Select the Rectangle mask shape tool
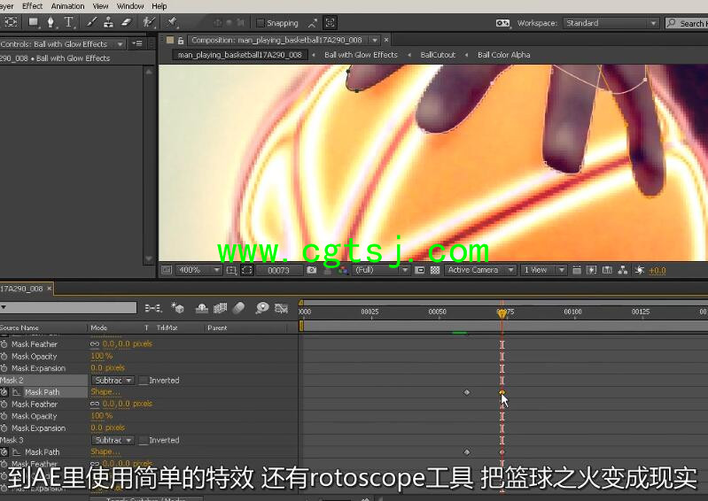The image size is (708, 501). pyautogui.click(x=34, y=22)
